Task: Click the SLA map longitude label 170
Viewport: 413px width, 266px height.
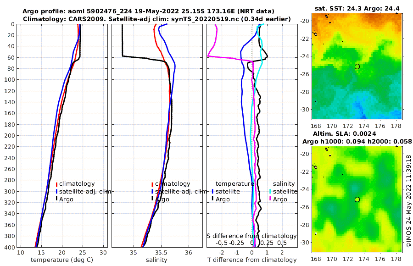Action: point(332,259)
